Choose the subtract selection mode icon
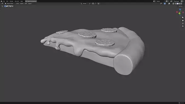 tap(9, 6)
